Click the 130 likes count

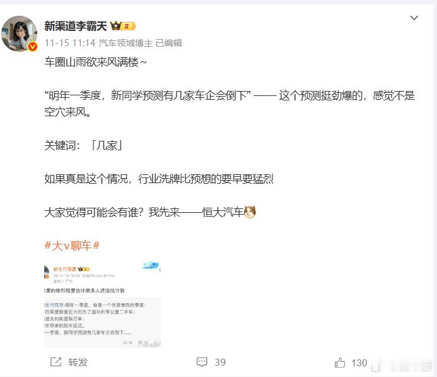coord(359,362)
